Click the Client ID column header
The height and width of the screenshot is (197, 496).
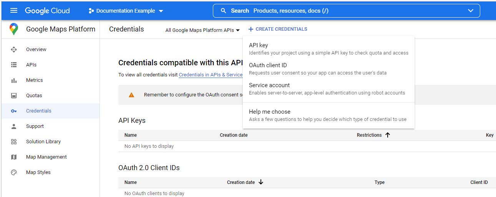[479, 182]
